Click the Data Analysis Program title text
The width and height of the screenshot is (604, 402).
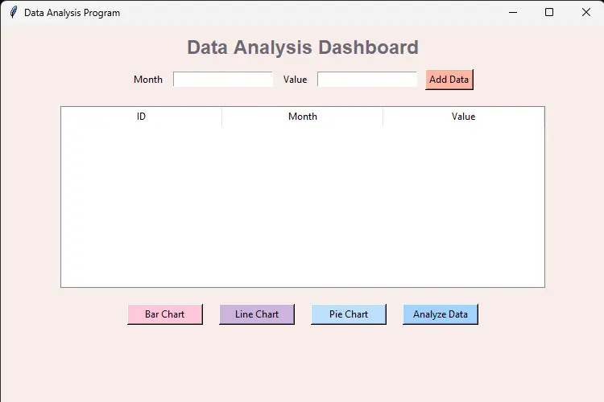click(x=72, y=13)
